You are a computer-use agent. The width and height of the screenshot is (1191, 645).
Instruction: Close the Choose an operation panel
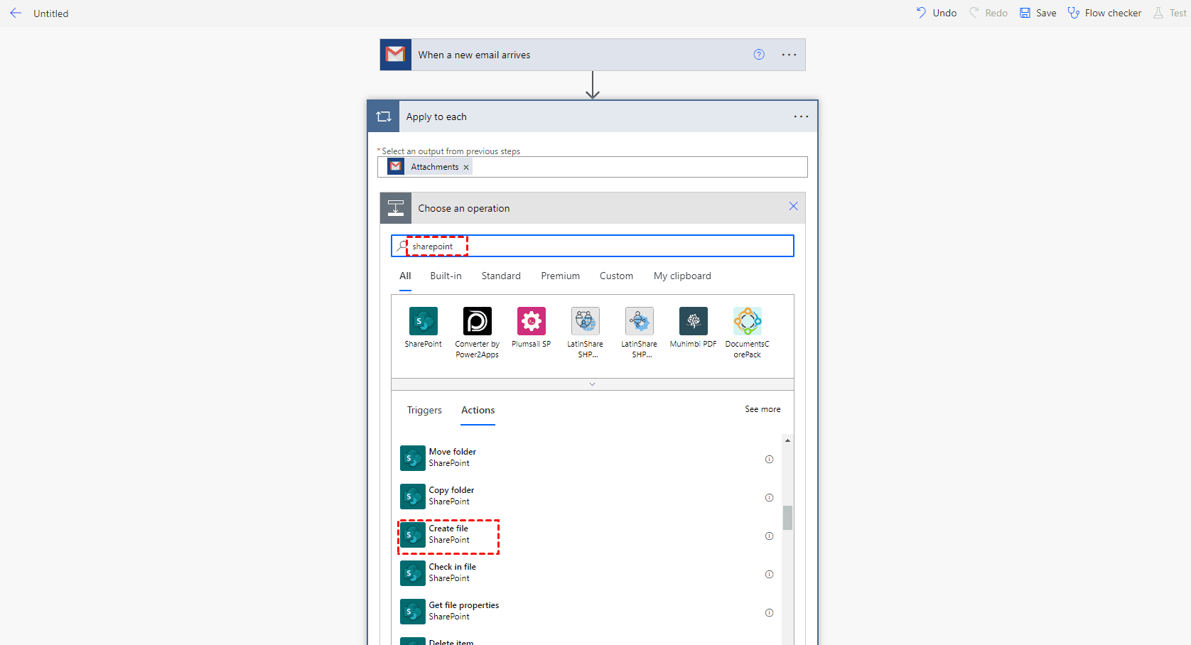tap(793, 206)
